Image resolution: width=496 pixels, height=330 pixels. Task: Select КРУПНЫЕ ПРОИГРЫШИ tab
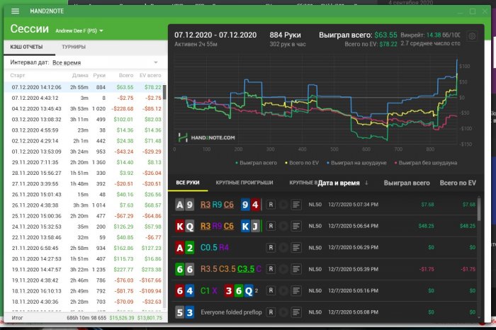pyautogui.click(x=244, y=183)
